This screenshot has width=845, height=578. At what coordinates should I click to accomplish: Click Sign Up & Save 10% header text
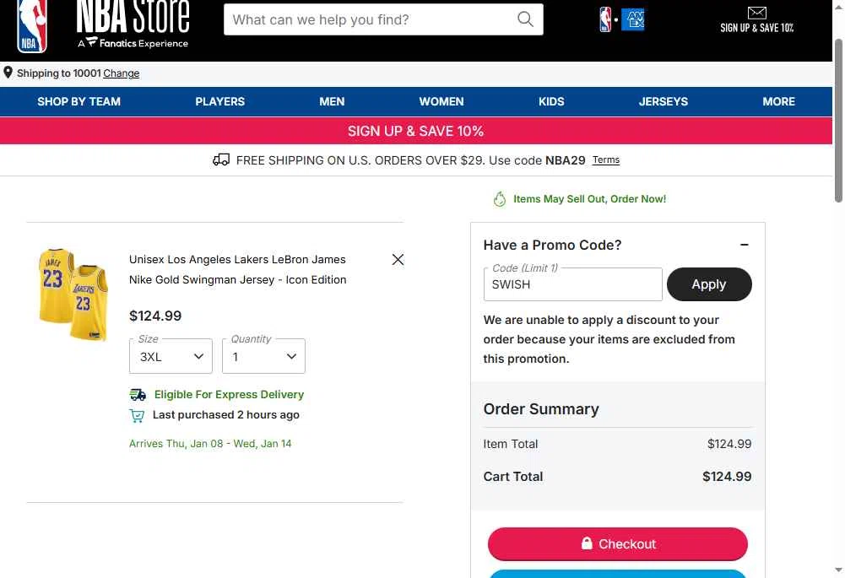click(x=756, y=28)
